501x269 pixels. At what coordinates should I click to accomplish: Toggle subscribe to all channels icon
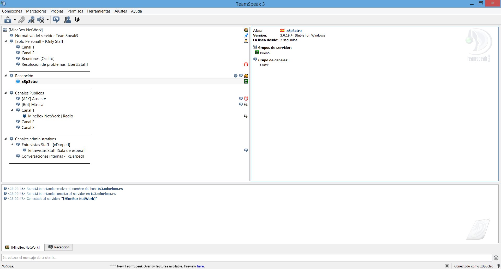point(56,20)
